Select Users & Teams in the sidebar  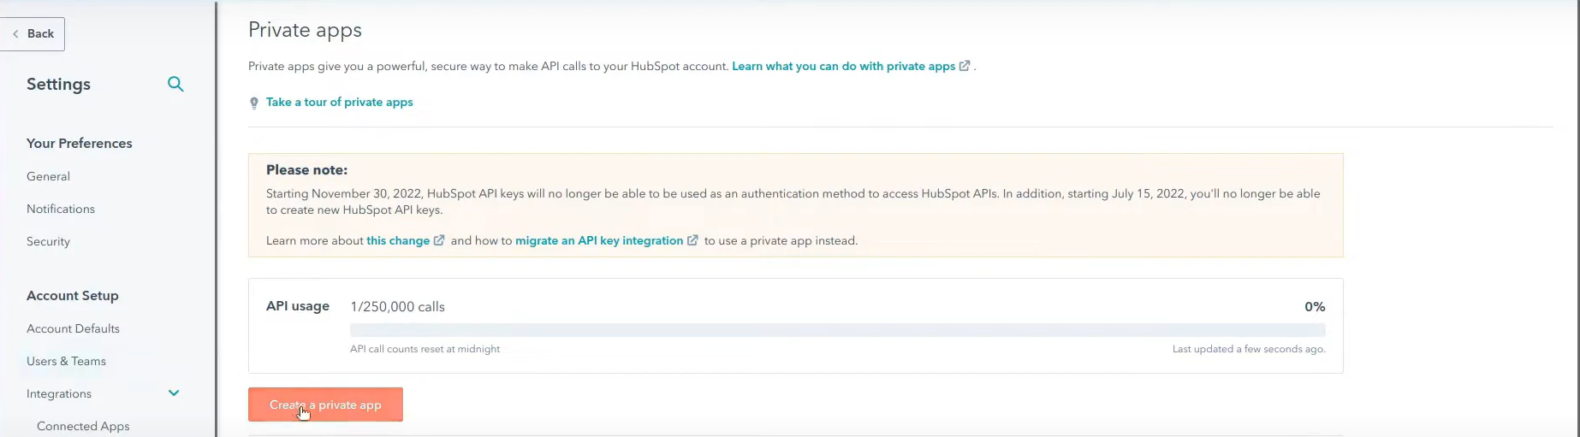(66, 361)
